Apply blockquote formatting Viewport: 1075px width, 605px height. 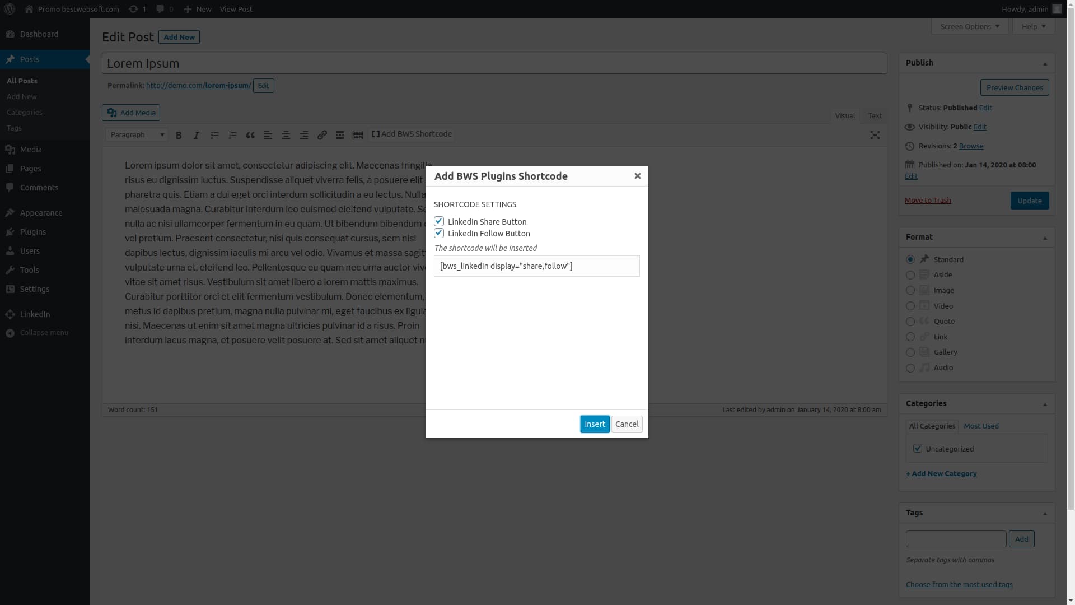(x=250, y=135)
